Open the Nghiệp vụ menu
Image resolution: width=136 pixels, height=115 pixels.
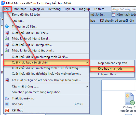click(37, 9)
